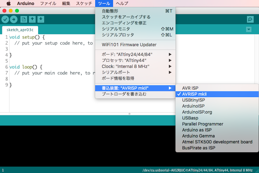The image size is (259, 173).
Task: Select ブートローダを書き込む menu item
Action: pyautogui.click(x=135, y=94)
